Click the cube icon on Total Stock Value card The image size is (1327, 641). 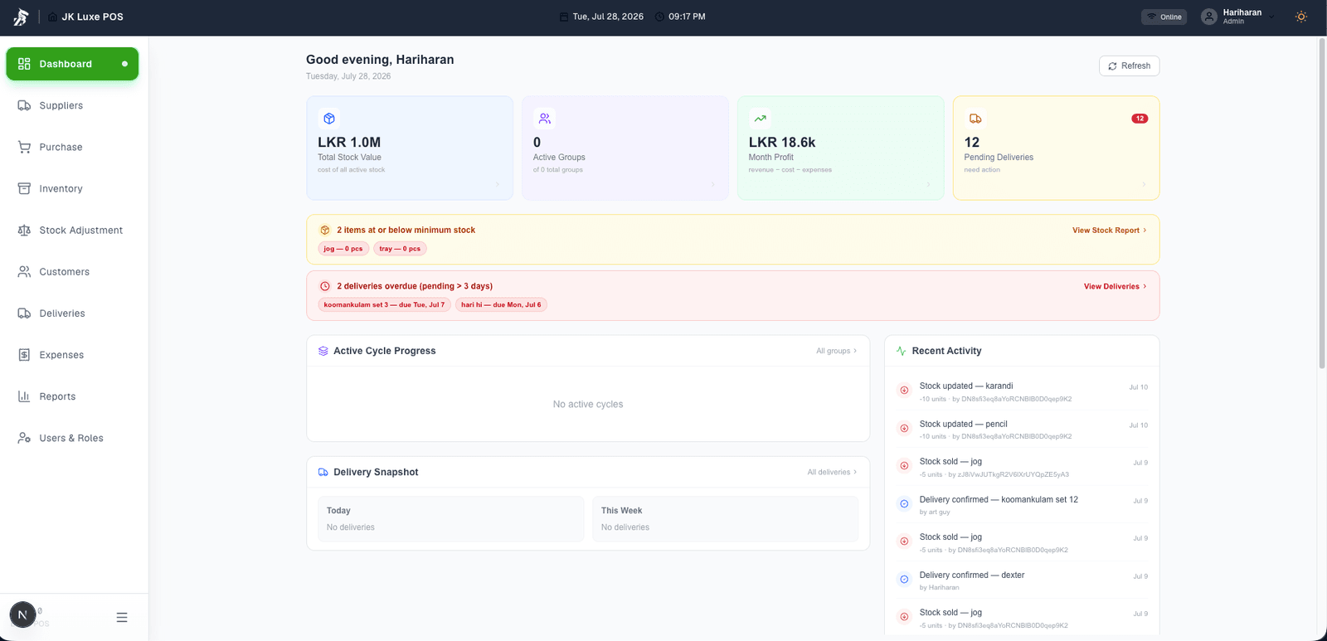click(x=329, y=119)
